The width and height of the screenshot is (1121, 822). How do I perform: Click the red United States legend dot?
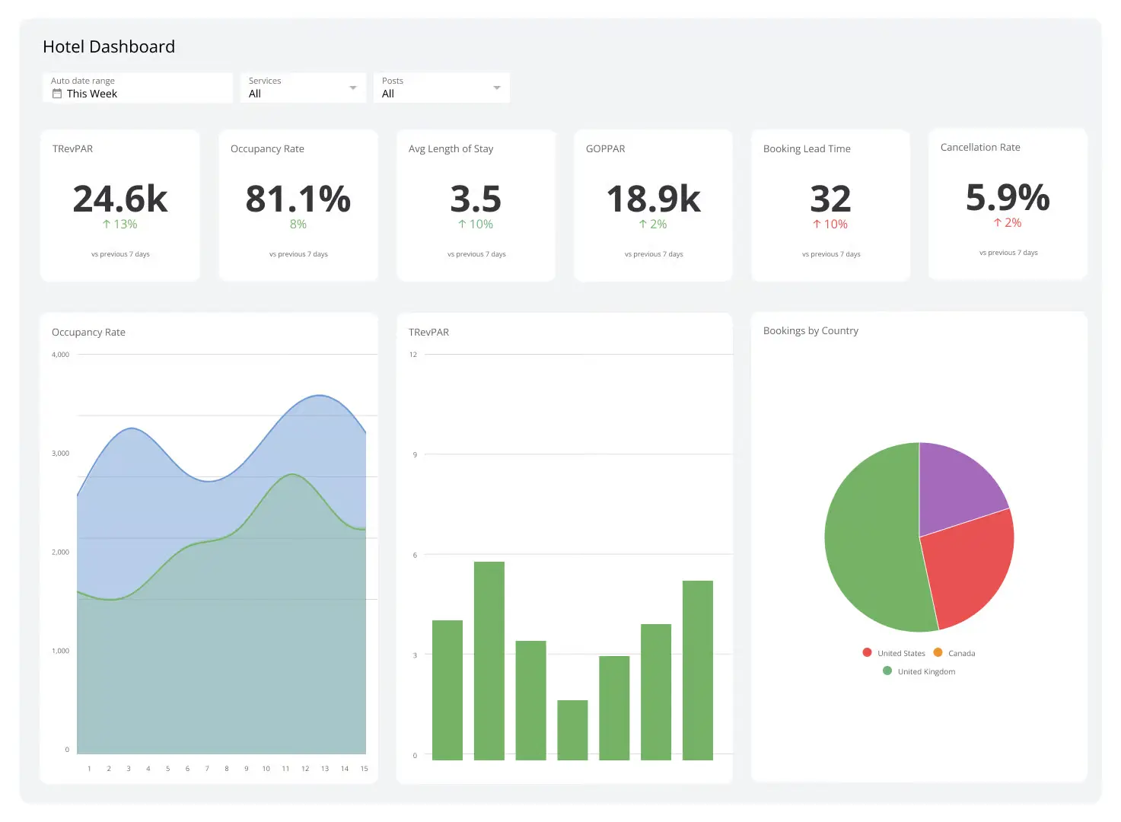click(867, 652)
